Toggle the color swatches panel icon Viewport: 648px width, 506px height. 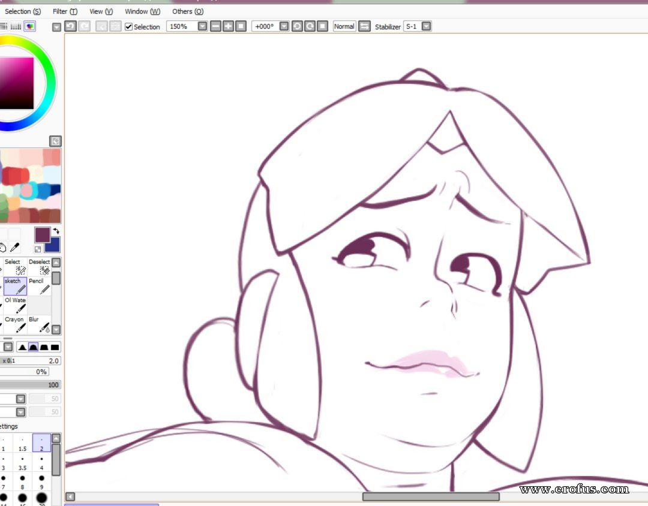pyautogui.click(x=30, y=26)
